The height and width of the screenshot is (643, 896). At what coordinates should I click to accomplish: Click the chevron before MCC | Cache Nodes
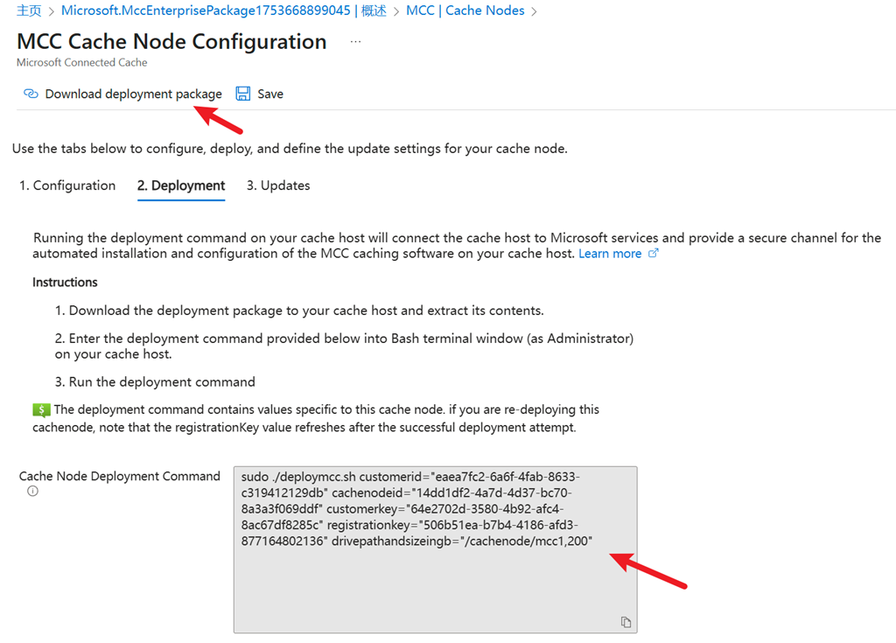396,11
